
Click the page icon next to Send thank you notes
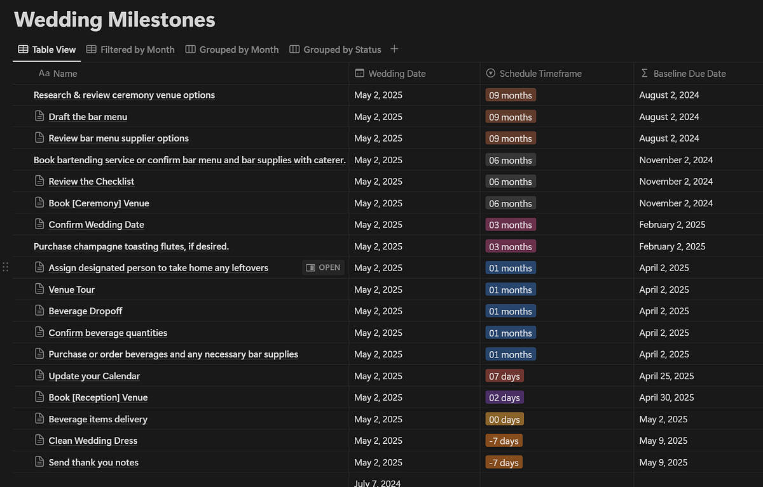pyautogui.click(x=39, y=462)
